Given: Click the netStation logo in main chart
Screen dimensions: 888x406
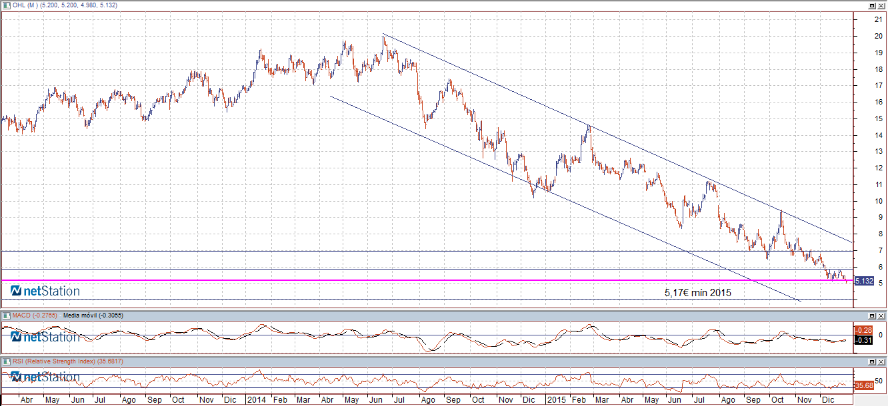Looking at the screenshot, I should 45,291.
